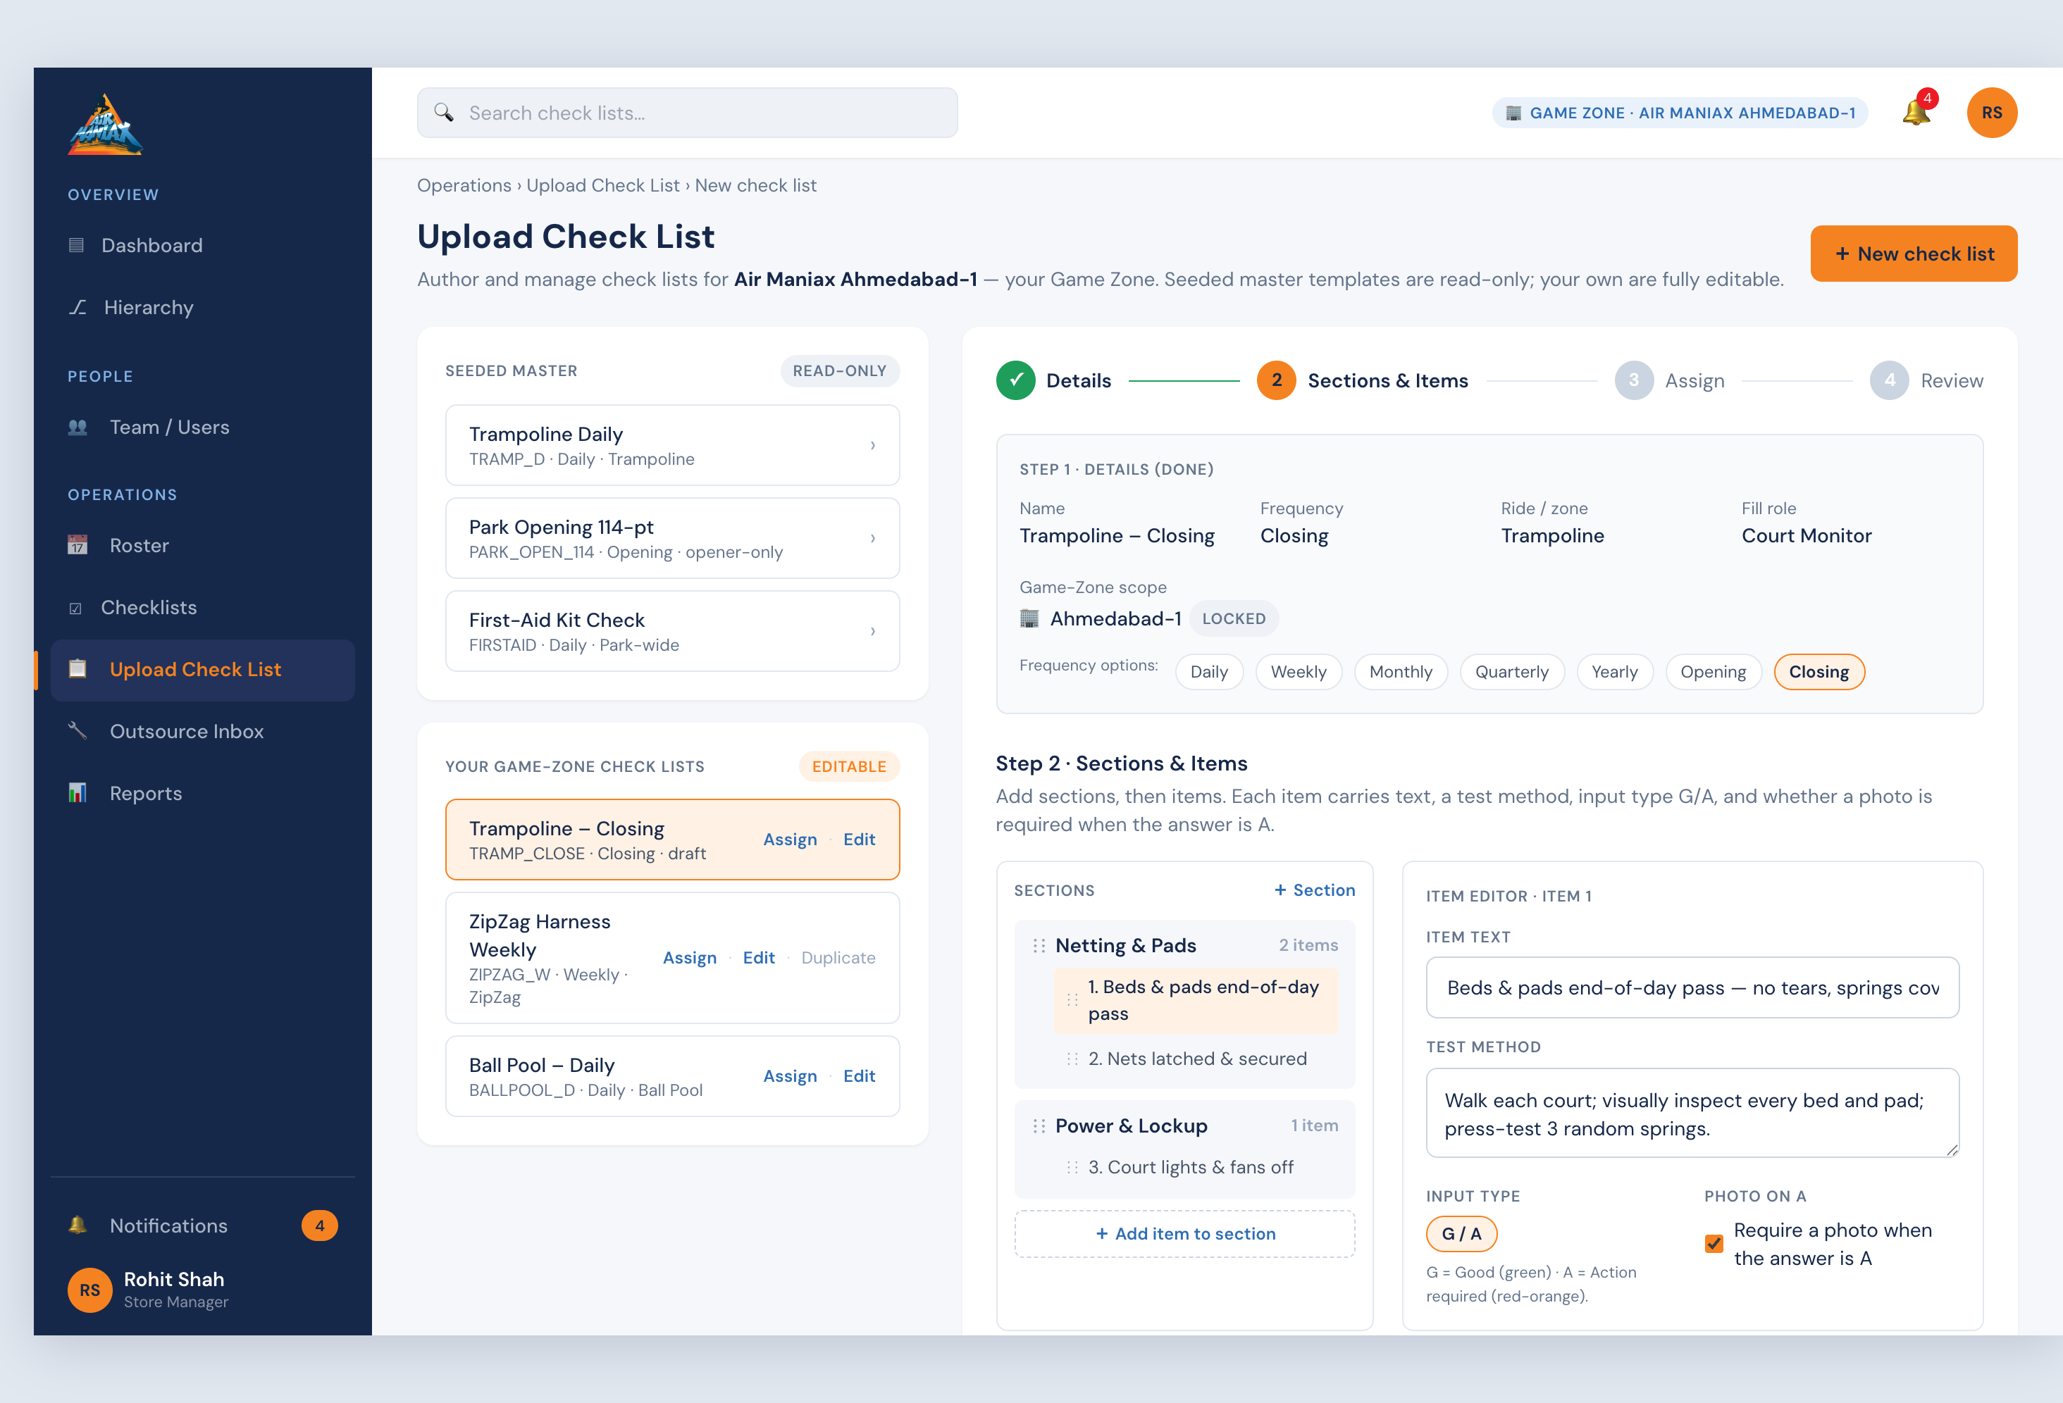Click the green Details step checkmark
The height and width of the screenshot is (1403, 2063).
(1015, 381)
